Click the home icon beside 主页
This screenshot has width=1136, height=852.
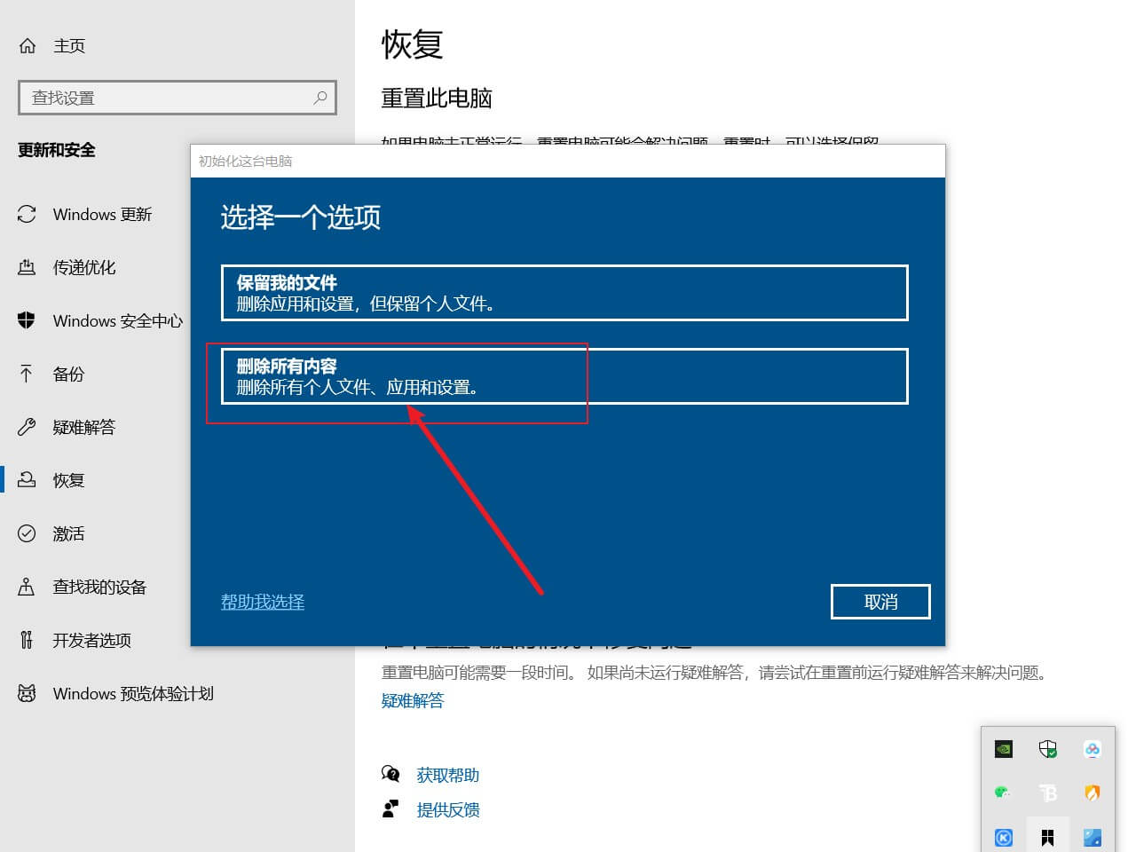point(28,45)
